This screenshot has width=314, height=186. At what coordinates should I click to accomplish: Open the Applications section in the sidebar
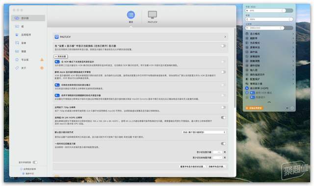(26, 35)
